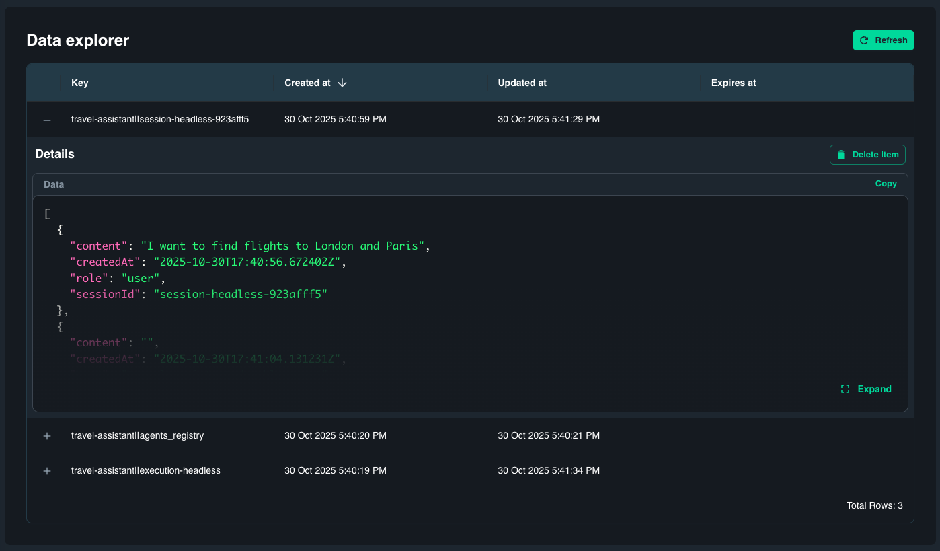
Task: Click the session-headless-923afff5 key text
Action: pyautogui.click(x=160, y=119)
